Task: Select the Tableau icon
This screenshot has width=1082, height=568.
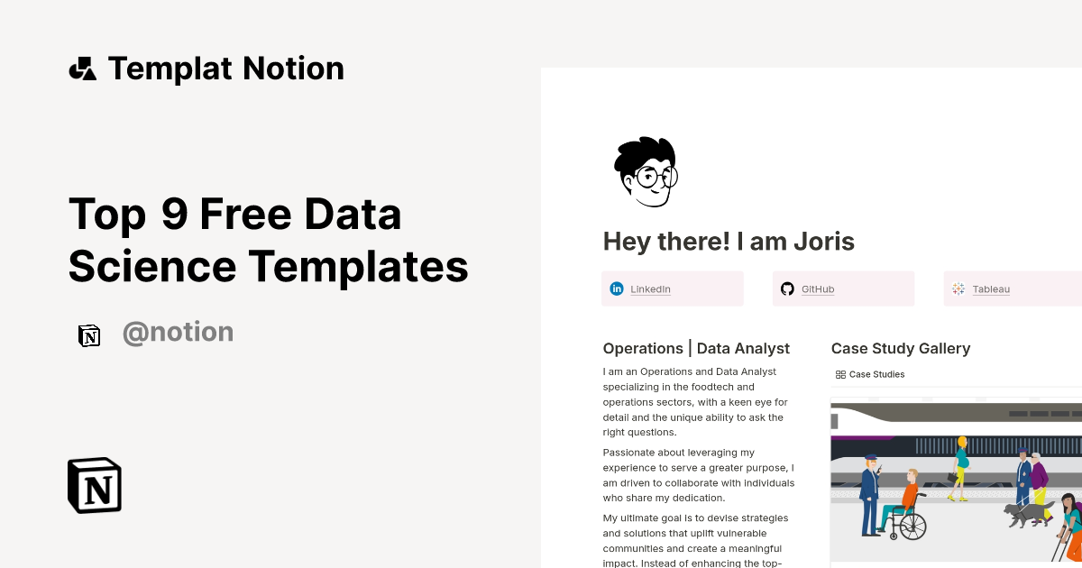Action: pos(958,289)
